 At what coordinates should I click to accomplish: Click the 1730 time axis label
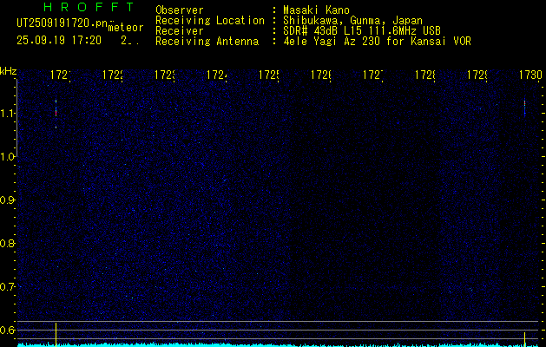(x=530, y=75)
